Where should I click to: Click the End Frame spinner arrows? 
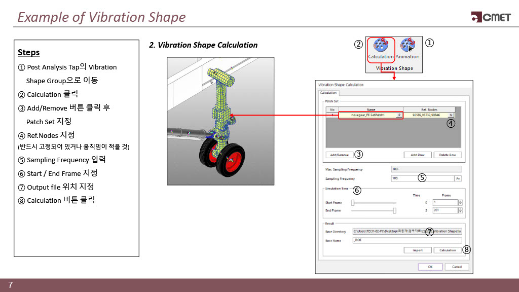(x=460, y=210)
